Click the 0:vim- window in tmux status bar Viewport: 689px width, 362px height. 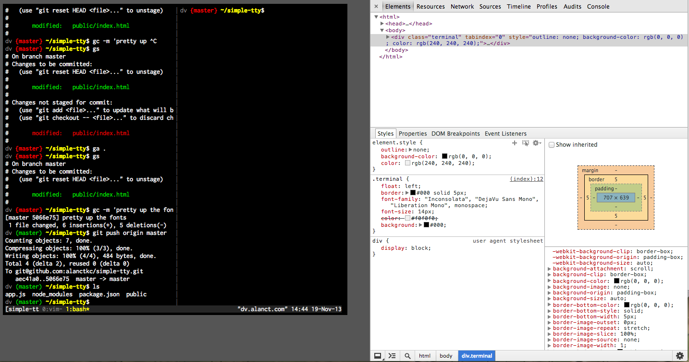[x=52, y=310]
